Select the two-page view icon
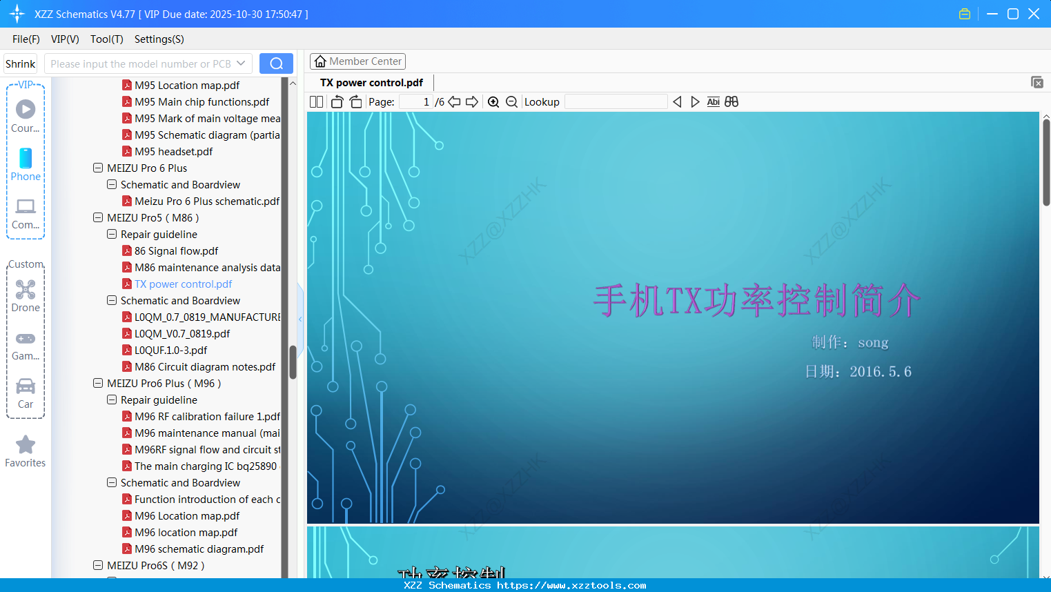 316,101
